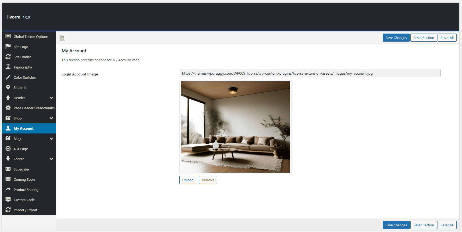Expand the Header submenu chevron
Viewport: 462px width, 232px height.
(51, 98)
